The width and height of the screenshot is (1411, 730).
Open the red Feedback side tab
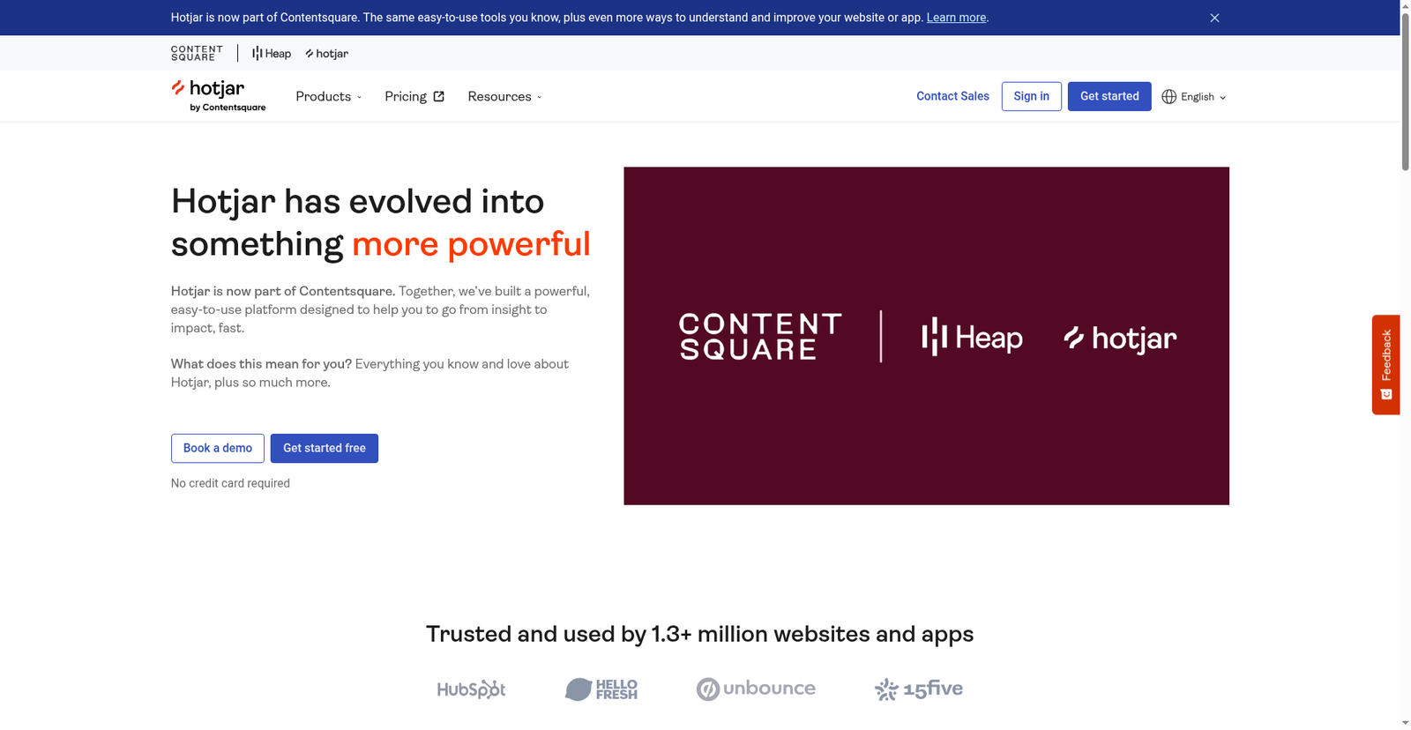(1385, 364)
